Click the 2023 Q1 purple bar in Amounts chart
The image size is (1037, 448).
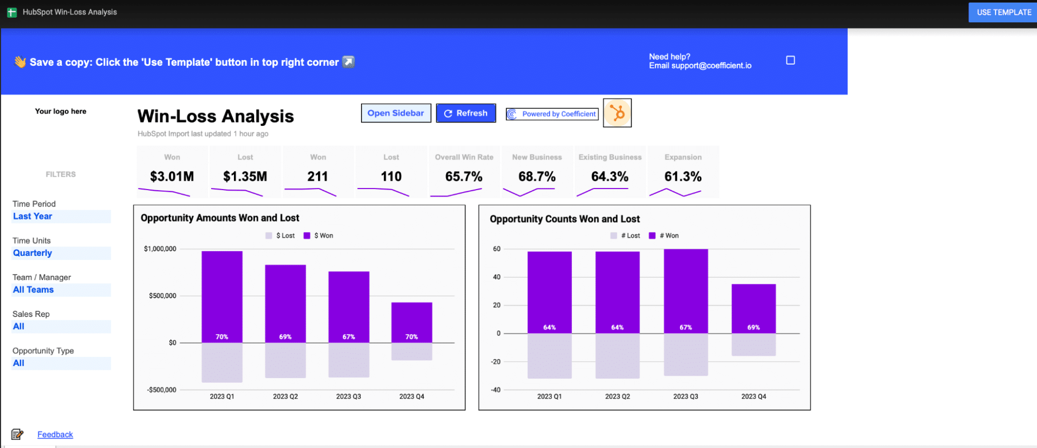pos(222,295)
